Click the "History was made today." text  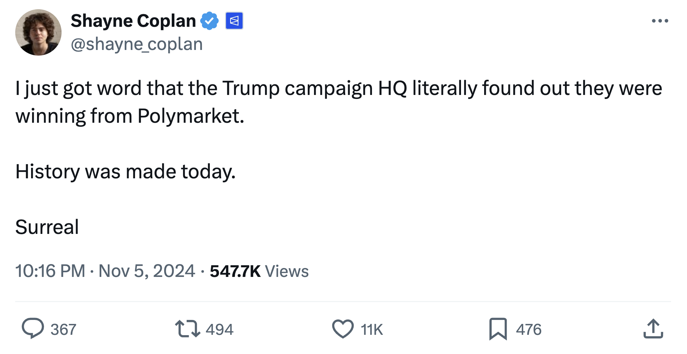pyautogui.click(x=125, y=172)
